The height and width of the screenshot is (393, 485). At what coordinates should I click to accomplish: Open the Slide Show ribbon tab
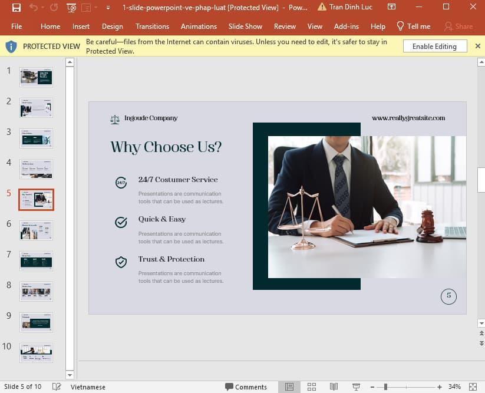[x=245, y=27]
